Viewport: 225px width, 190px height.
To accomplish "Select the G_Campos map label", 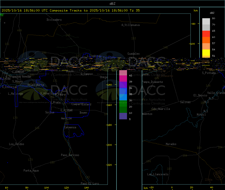I will pos(87,74).
